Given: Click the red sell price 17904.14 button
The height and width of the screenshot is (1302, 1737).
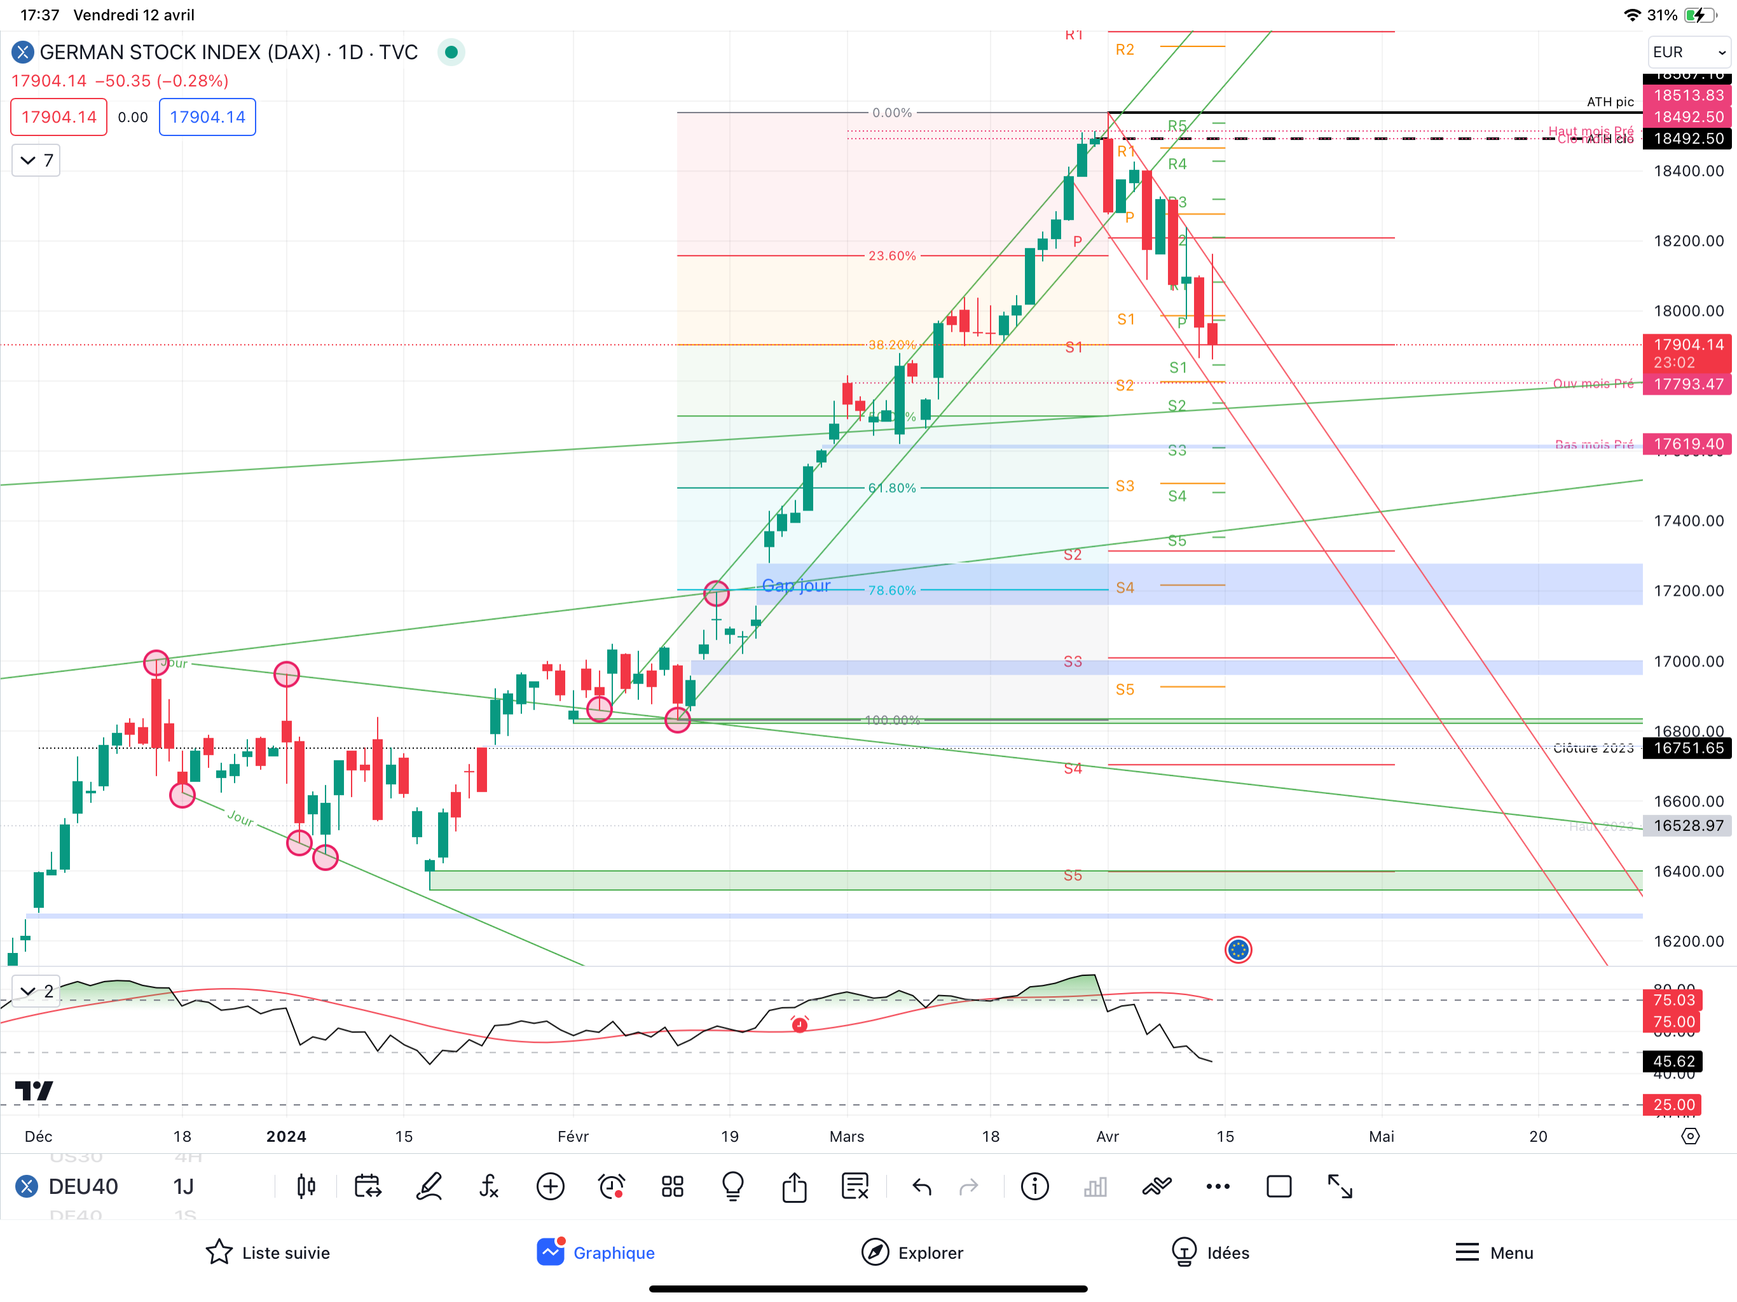Looking at the screenshot, I should [59, 117].
